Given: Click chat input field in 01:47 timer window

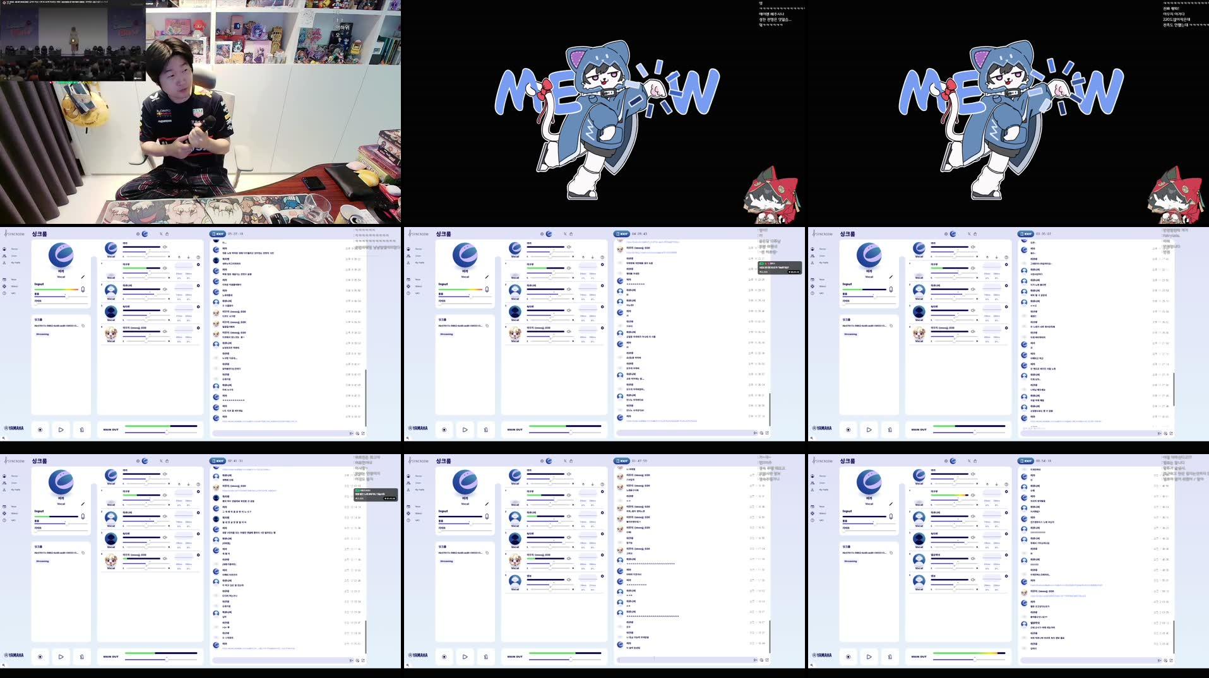Looking at the screenshot, I should [686, 660].
